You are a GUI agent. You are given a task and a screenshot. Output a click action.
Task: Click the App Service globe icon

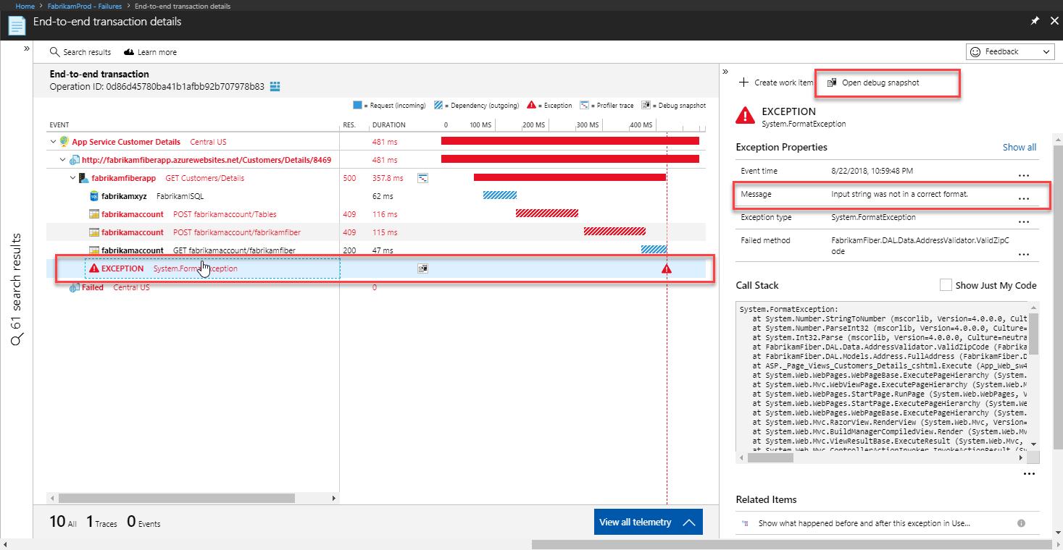click(64, 141)
